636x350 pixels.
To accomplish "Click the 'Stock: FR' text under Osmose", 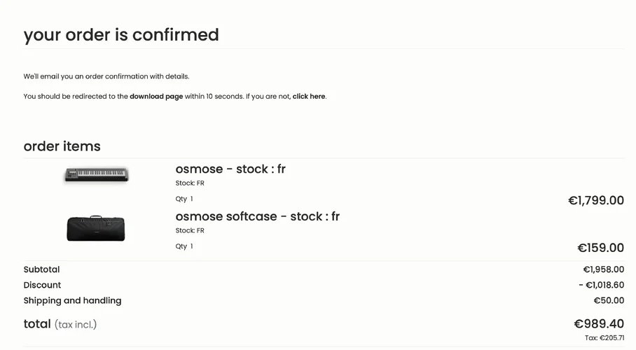I will pos(190,183).
